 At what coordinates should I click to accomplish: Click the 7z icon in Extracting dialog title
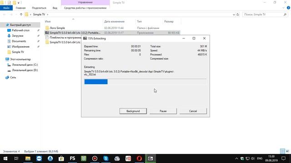click(85, 38)
